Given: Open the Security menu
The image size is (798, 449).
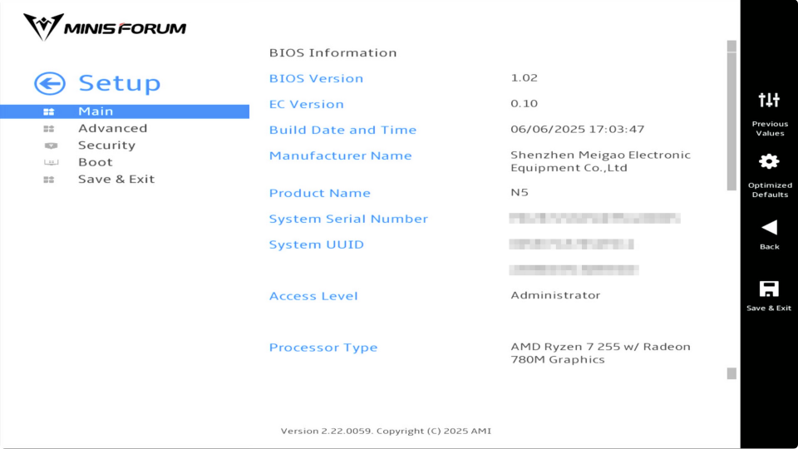Looking at the screenshot, I should 107,145.
